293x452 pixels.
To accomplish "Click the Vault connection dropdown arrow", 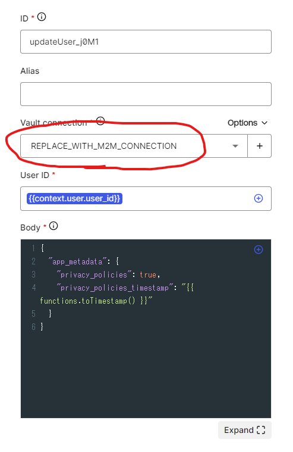I will point(235,146).
